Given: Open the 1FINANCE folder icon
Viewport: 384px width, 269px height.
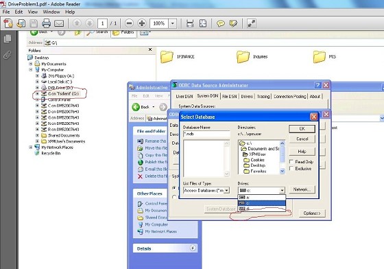Looking at the screenshot, I should click(167, 57).
